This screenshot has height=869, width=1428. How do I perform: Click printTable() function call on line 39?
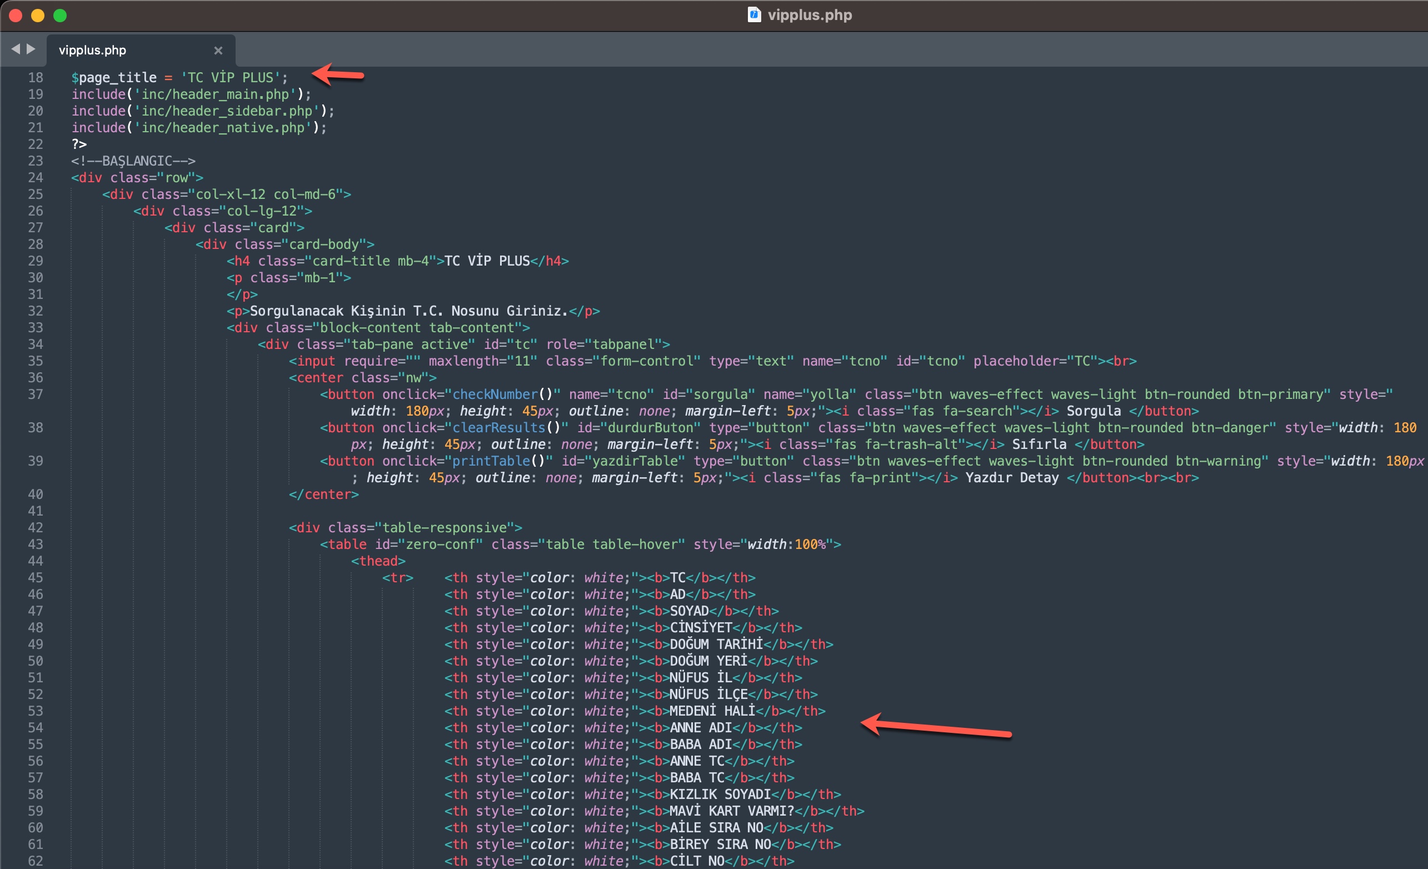coord(498,462)
